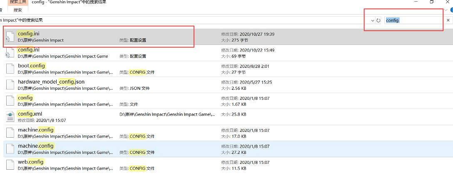
Task: Clear the search box with the X icon
Action: (448, 20)
